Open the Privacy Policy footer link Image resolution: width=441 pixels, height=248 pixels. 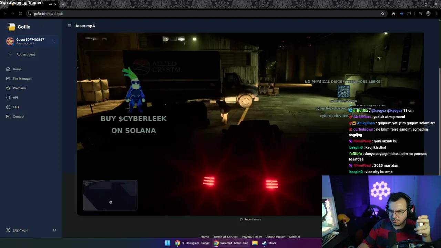(252, 237)
